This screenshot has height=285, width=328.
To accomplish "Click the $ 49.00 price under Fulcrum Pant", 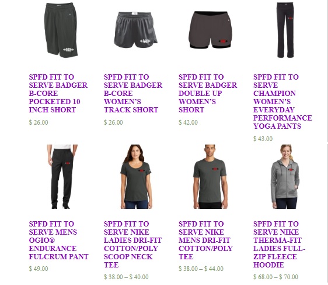I will [x=39, y=269].
